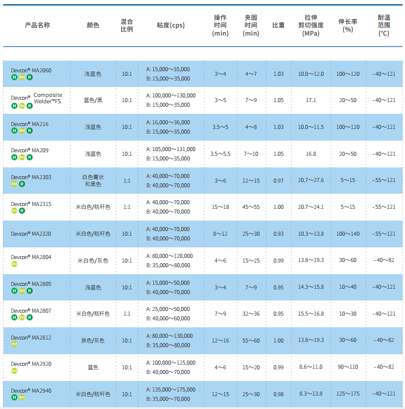Viewport: 405px width, 409px height.
Task: Click the RH badge under Devcon MA2804
Action: coord(15,264)
